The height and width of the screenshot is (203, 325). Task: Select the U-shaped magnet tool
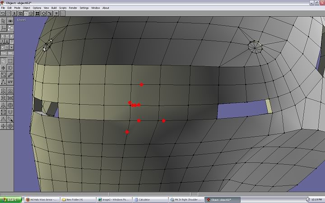tap(10, 112)
